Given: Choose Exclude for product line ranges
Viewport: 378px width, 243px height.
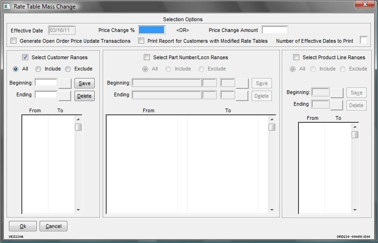Looking at the screenshot, I should coord(343,69).
